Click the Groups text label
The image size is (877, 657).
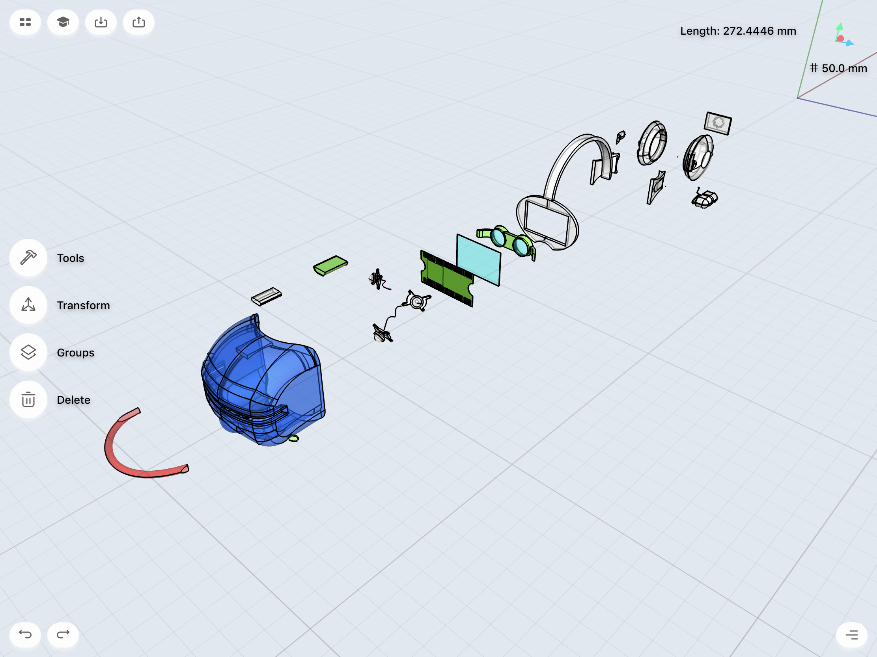coord(75,353)
